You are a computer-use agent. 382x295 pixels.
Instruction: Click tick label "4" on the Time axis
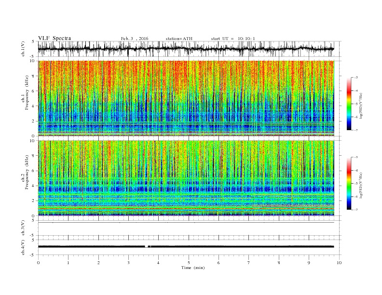click(x=158, y=263)
